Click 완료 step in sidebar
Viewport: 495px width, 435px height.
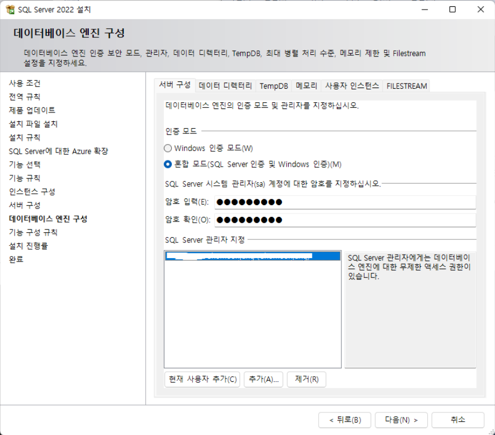click(16, 260)
